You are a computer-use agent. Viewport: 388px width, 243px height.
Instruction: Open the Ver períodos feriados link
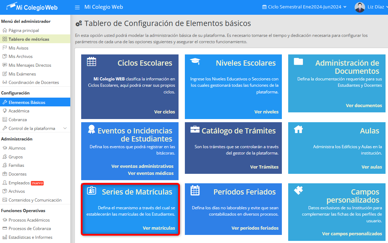coord(255,228)
